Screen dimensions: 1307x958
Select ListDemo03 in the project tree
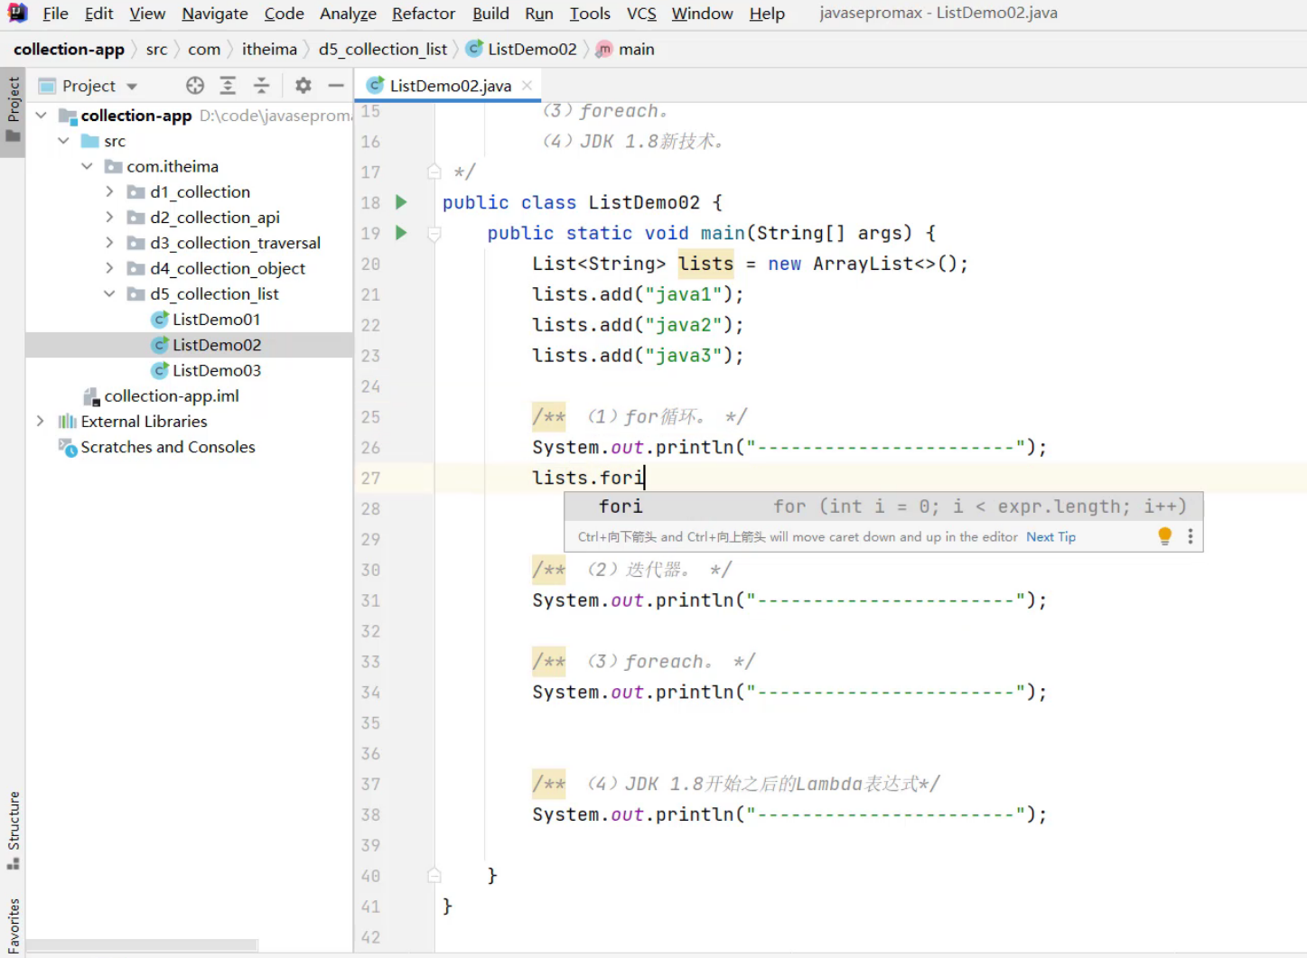tap(217, 370)
